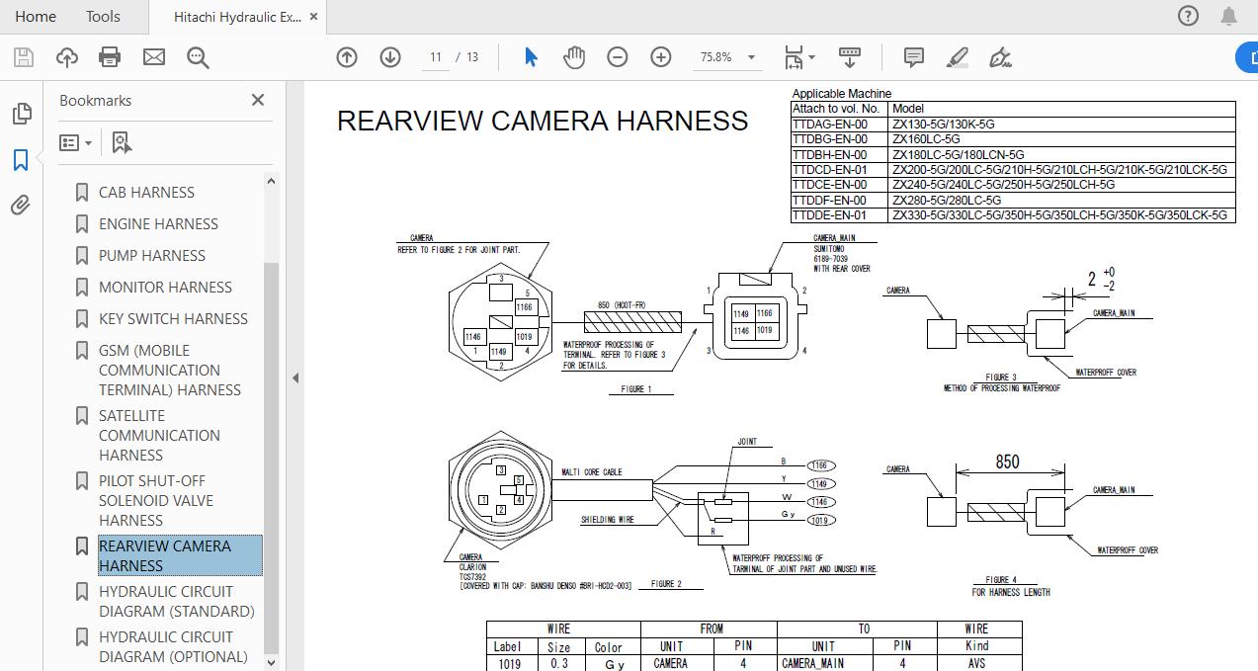Expand the page display dropdown arrow

pos(812,57)
